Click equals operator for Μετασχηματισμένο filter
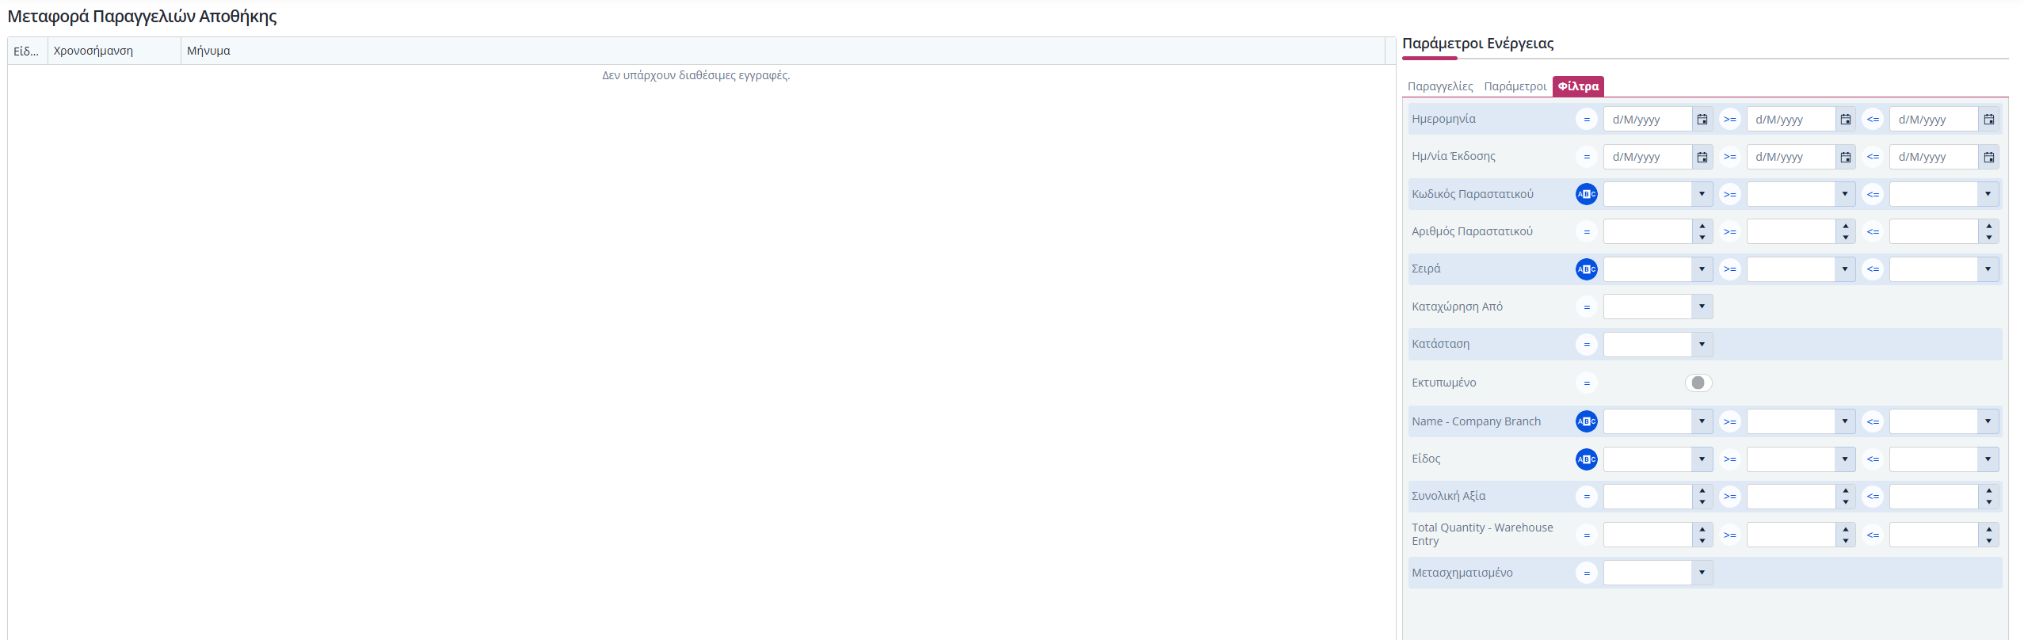This screenshot has width=2024, height=640. tap(1586, 573)
